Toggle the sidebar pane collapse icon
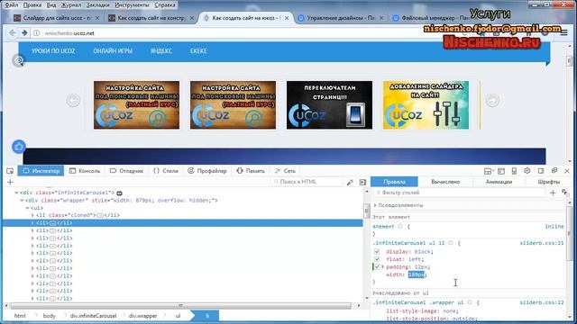 click(362, 182)
